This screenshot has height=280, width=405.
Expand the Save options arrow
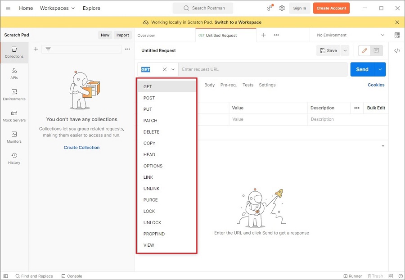pos(345,50)
